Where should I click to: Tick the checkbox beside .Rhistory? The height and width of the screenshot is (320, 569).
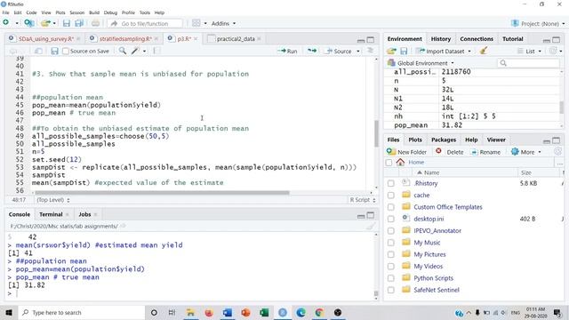[391, 183]
